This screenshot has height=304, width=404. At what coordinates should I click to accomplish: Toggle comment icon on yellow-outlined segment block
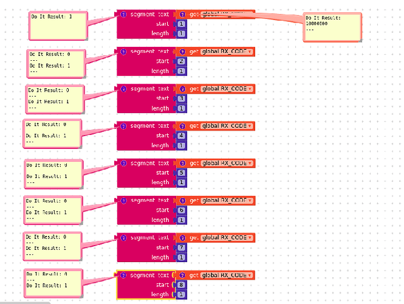[123, 275]
